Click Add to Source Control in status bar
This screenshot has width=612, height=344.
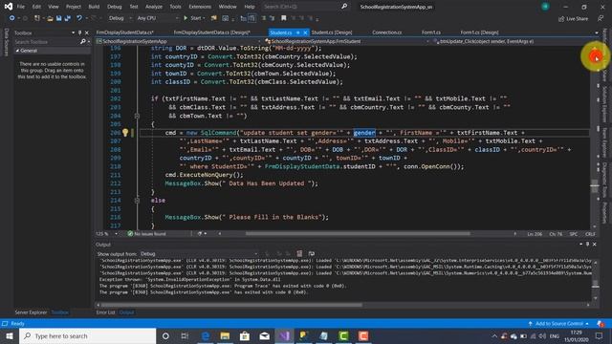pyautogui.click(x=558, y=323)
